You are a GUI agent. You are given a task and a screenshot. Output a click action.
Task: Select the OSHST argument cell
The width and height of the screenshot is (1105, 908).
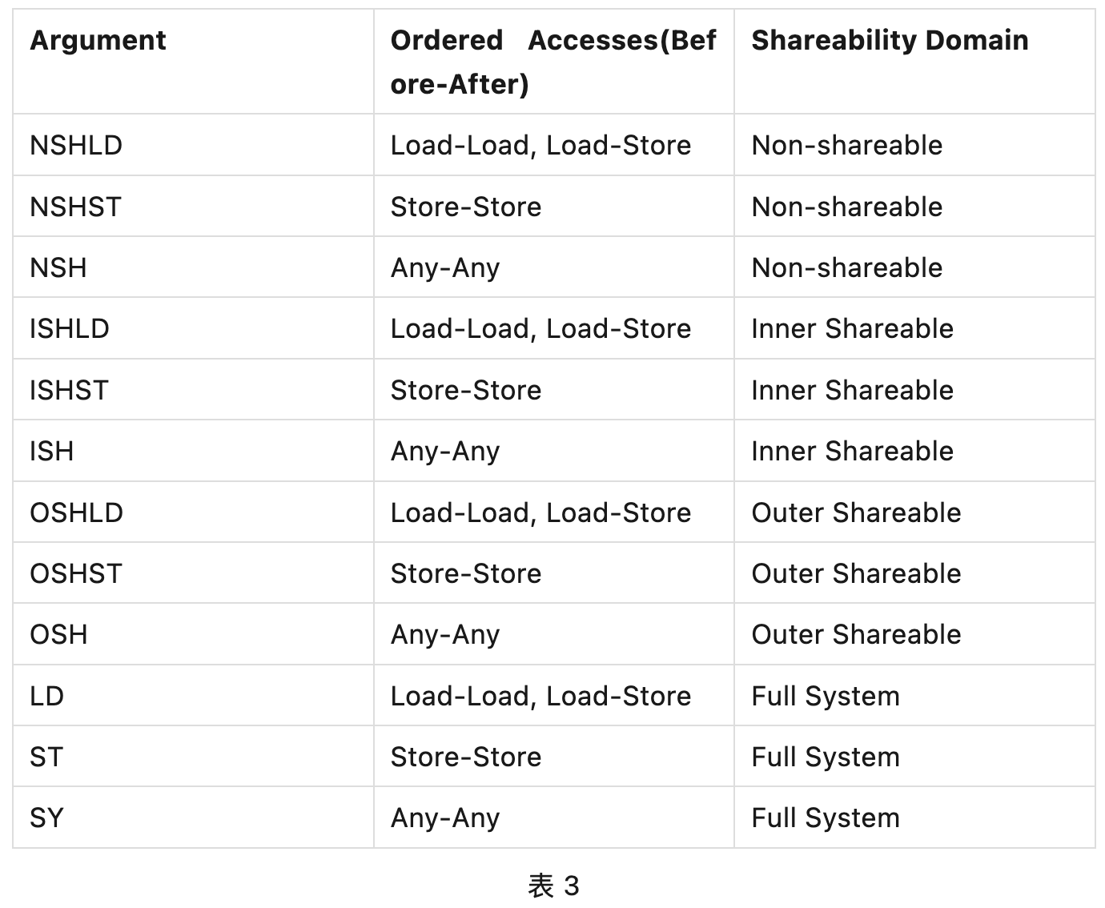pos(76,573)
